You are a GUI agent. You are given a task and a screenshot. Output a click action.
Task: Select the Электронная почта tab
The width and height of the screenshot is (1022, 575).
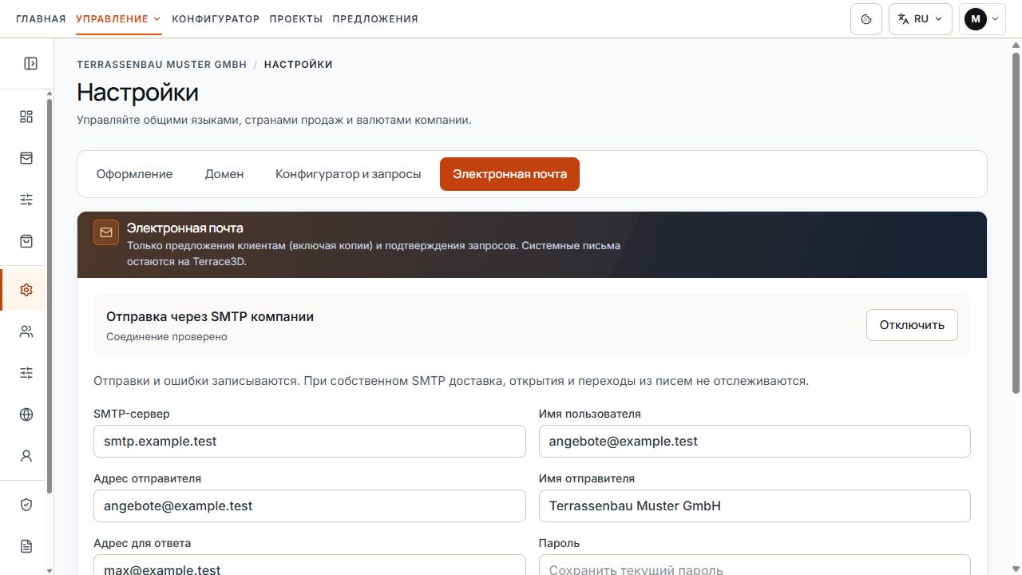pos(509,174)
